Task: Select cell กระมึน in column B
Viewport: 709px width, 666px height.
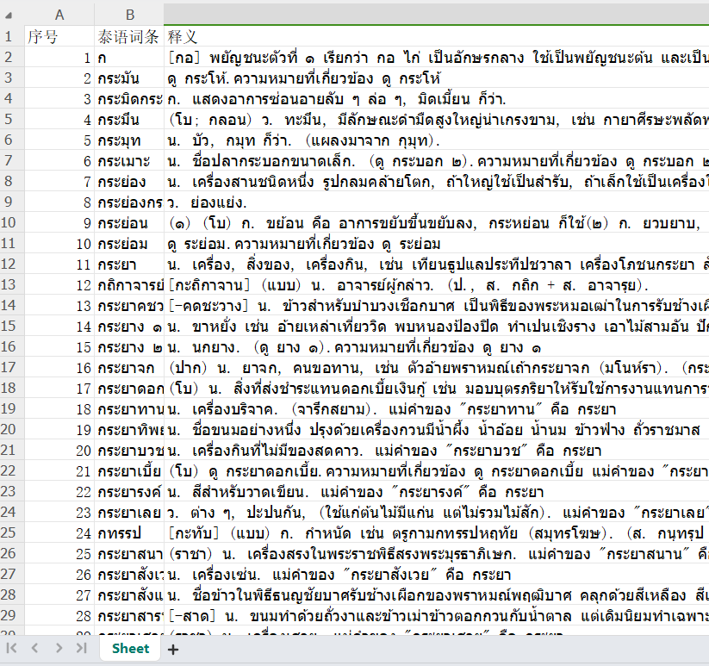Action: pyautogui.click(x=129, y=120)
